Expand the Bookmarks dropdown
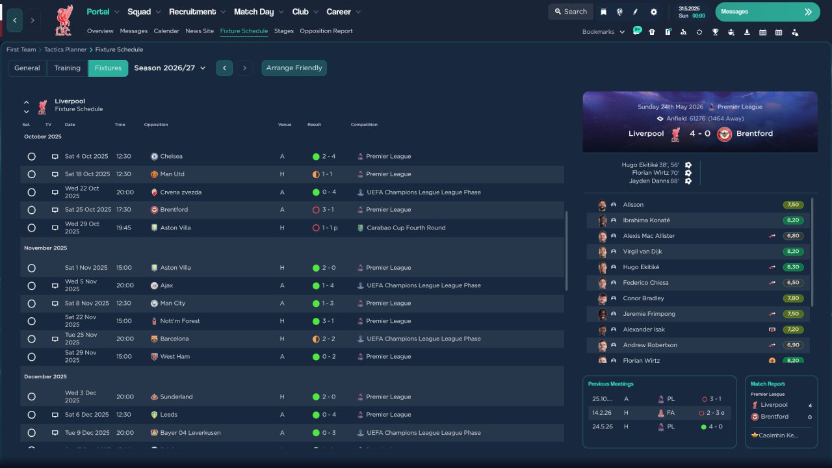Image resolution: width=832 pixels, height=468 pixels. pyautogui.click(x=603, y=32)
